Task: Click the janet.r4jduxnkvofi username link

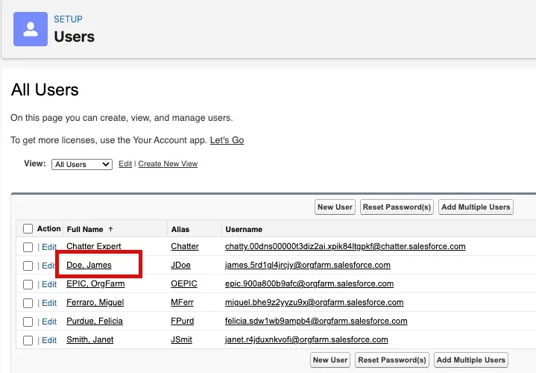Action: click(306, 339)
